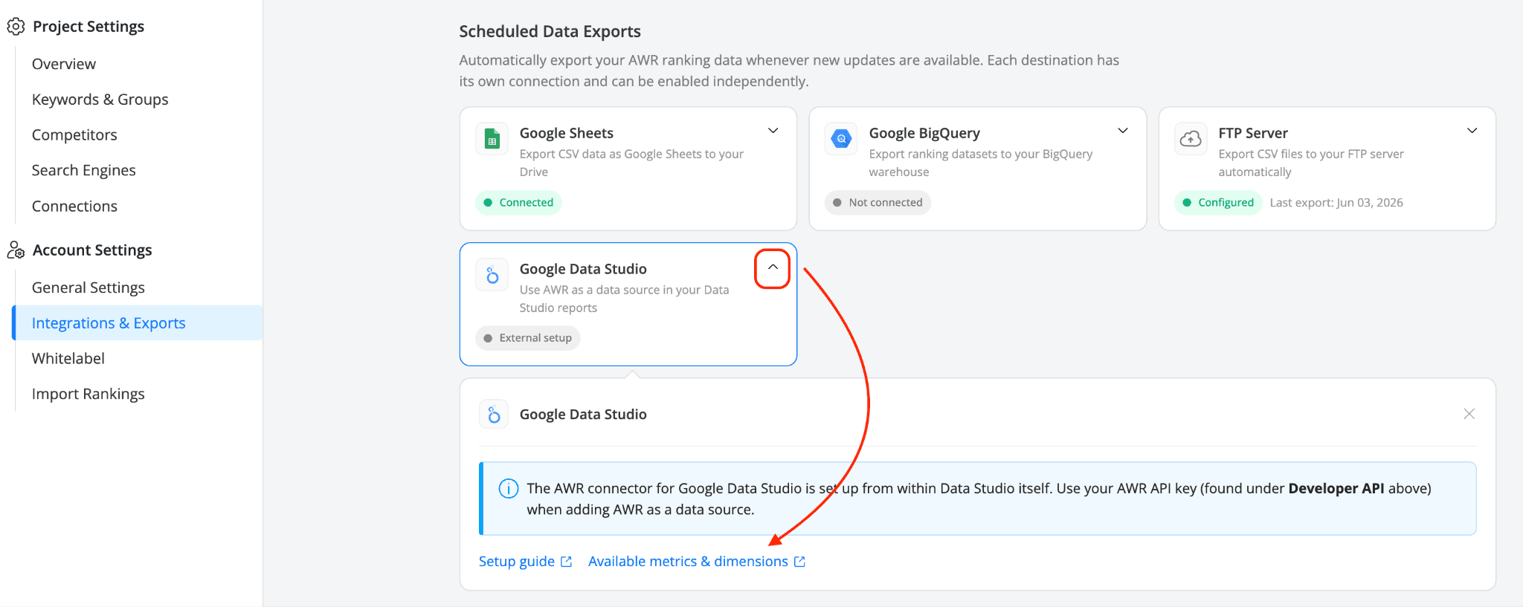This screenshot has width=1523, height=607.
Task: Expand the FTP Server card
Action: tap(1472, 131)
